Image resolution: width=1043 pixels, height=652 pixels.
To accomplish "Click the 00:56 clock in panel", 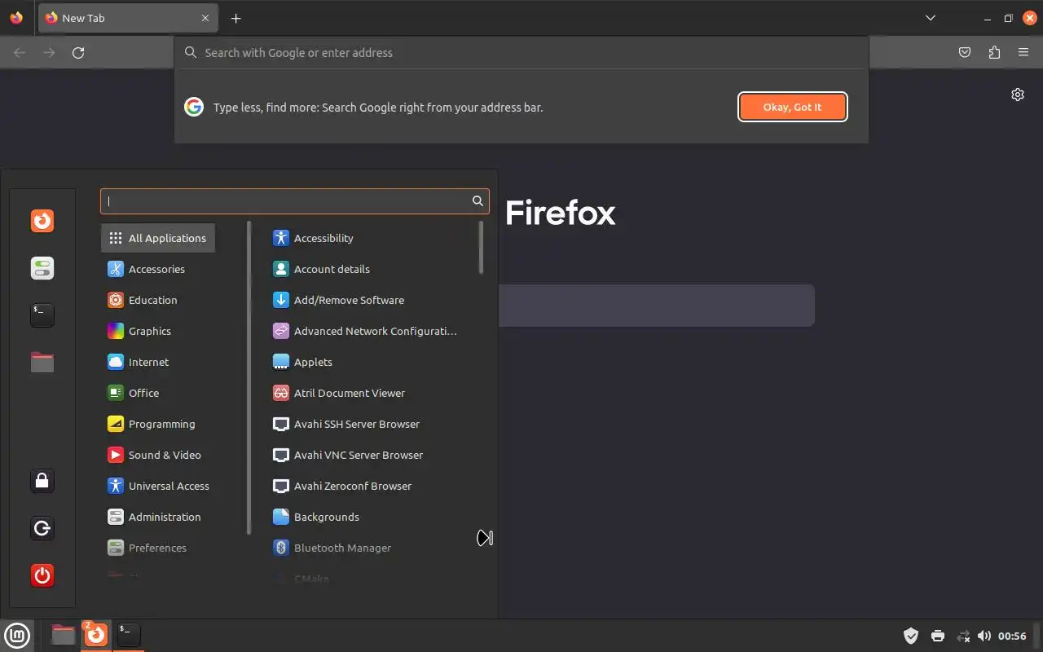I will point(1012,636).
